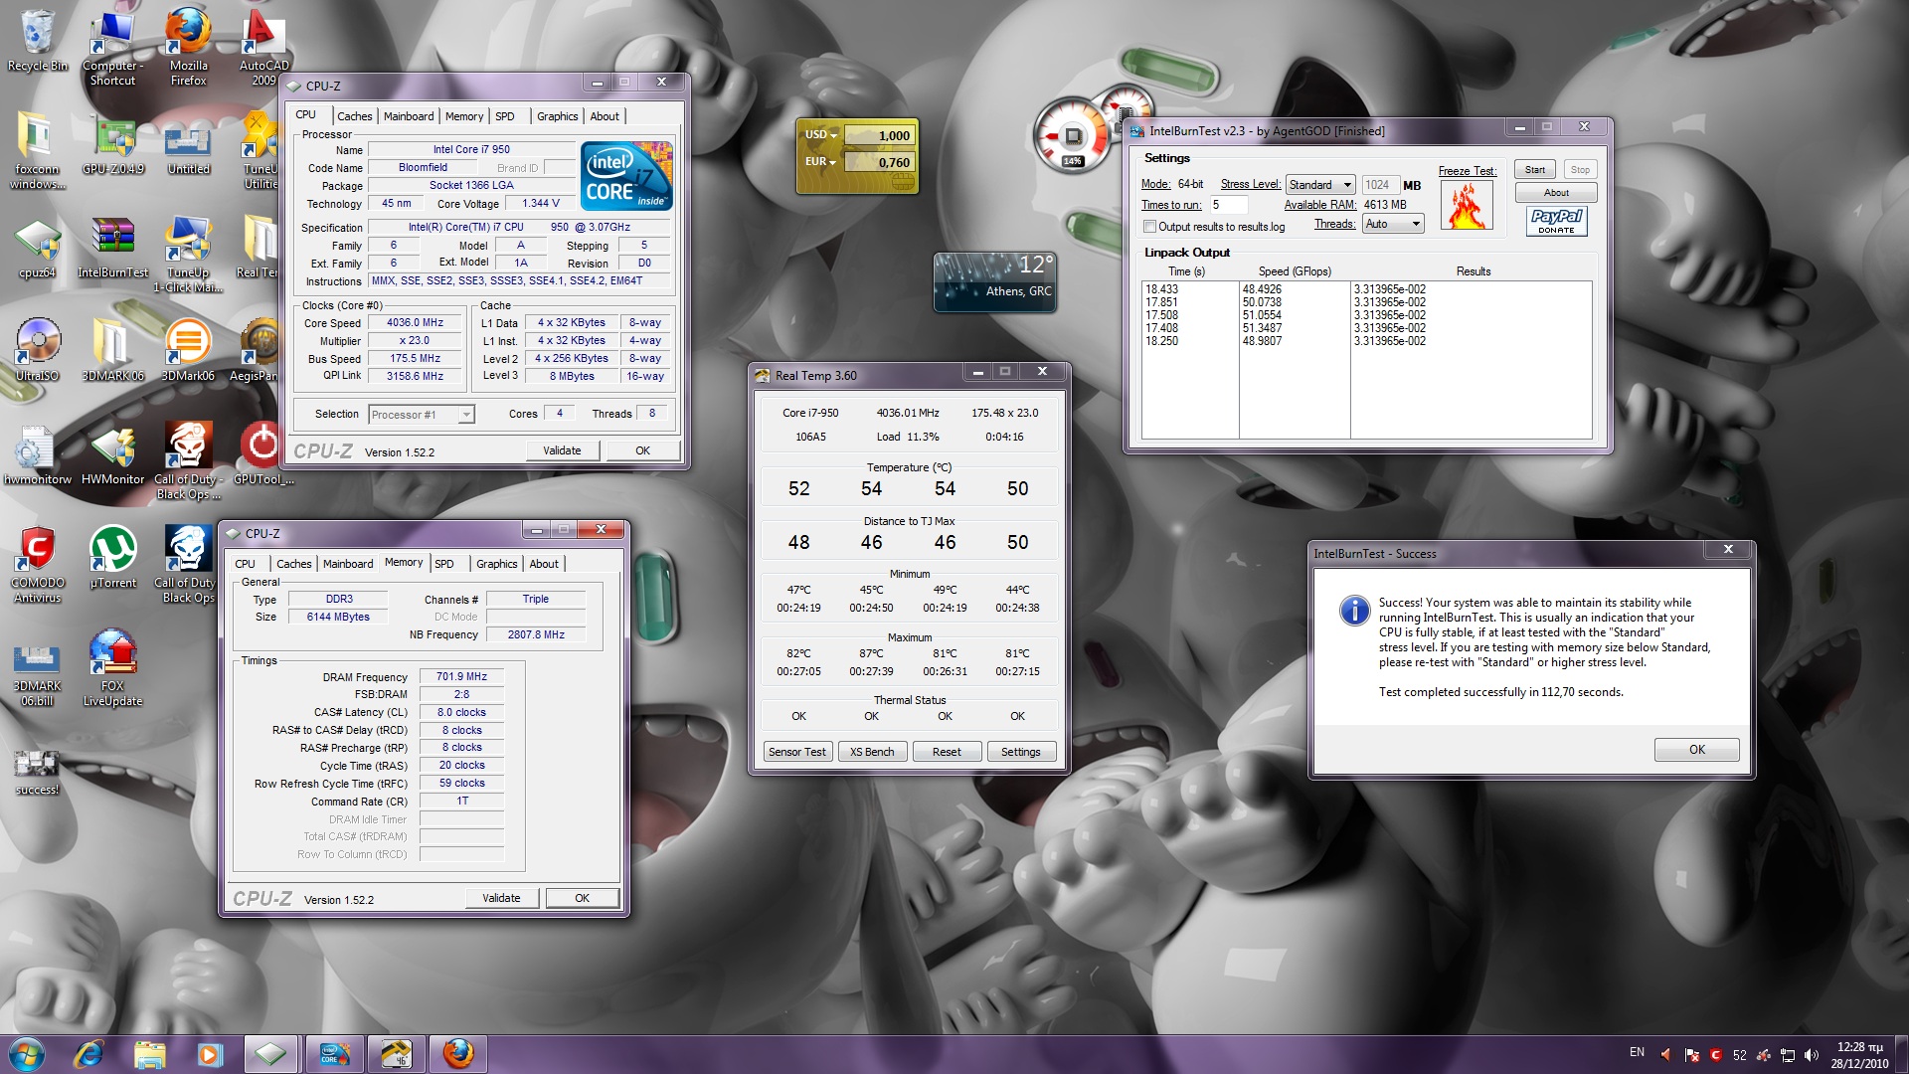Open the Stress Level dropdown set to Standard
This screenshot has height=1074, width=1909.
tap(1320, 185)
